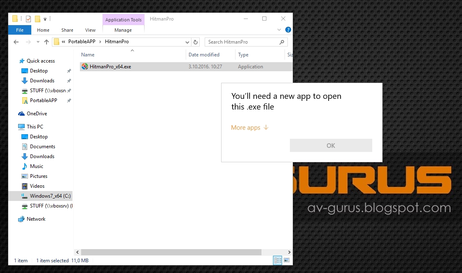462x273 pixels.
Task: Open the File menu tab
Action: [19, 30]
